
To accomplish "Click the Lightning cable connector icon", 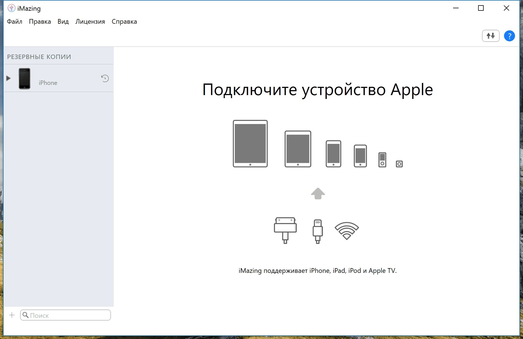I will point(318,232).
